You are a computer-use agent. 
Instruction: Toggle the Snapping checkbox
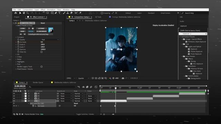(102, 13)
